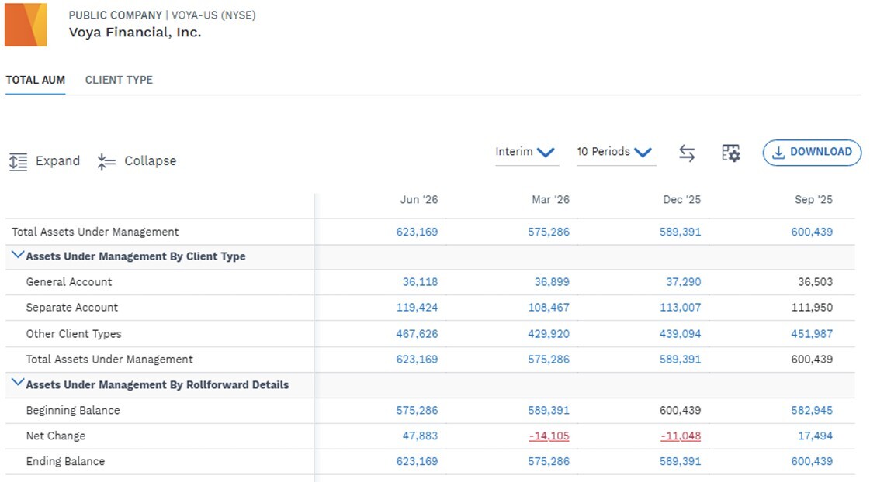
Task: Open the Interim frequency dropdown
Action: pos(526,152)
